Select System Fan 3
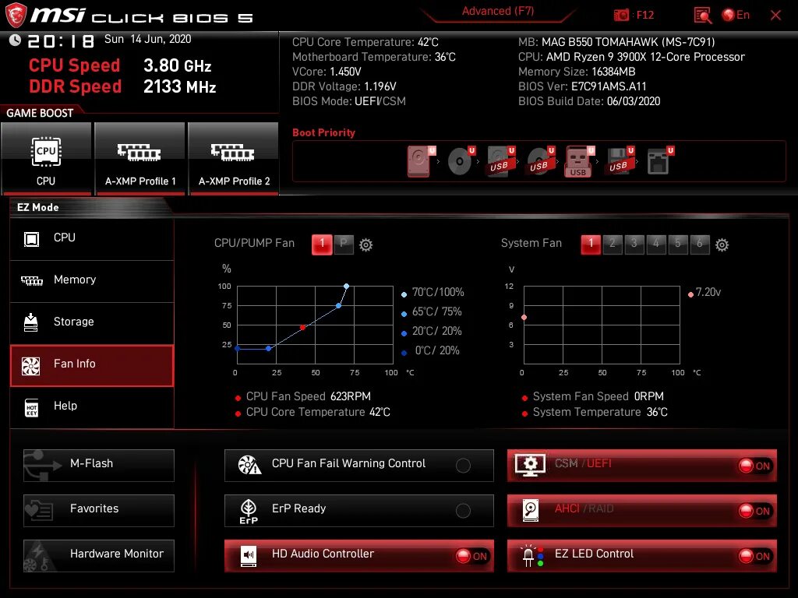Image resolution: width=798 pixels, height=598 pixels. [x=634, y=244]
